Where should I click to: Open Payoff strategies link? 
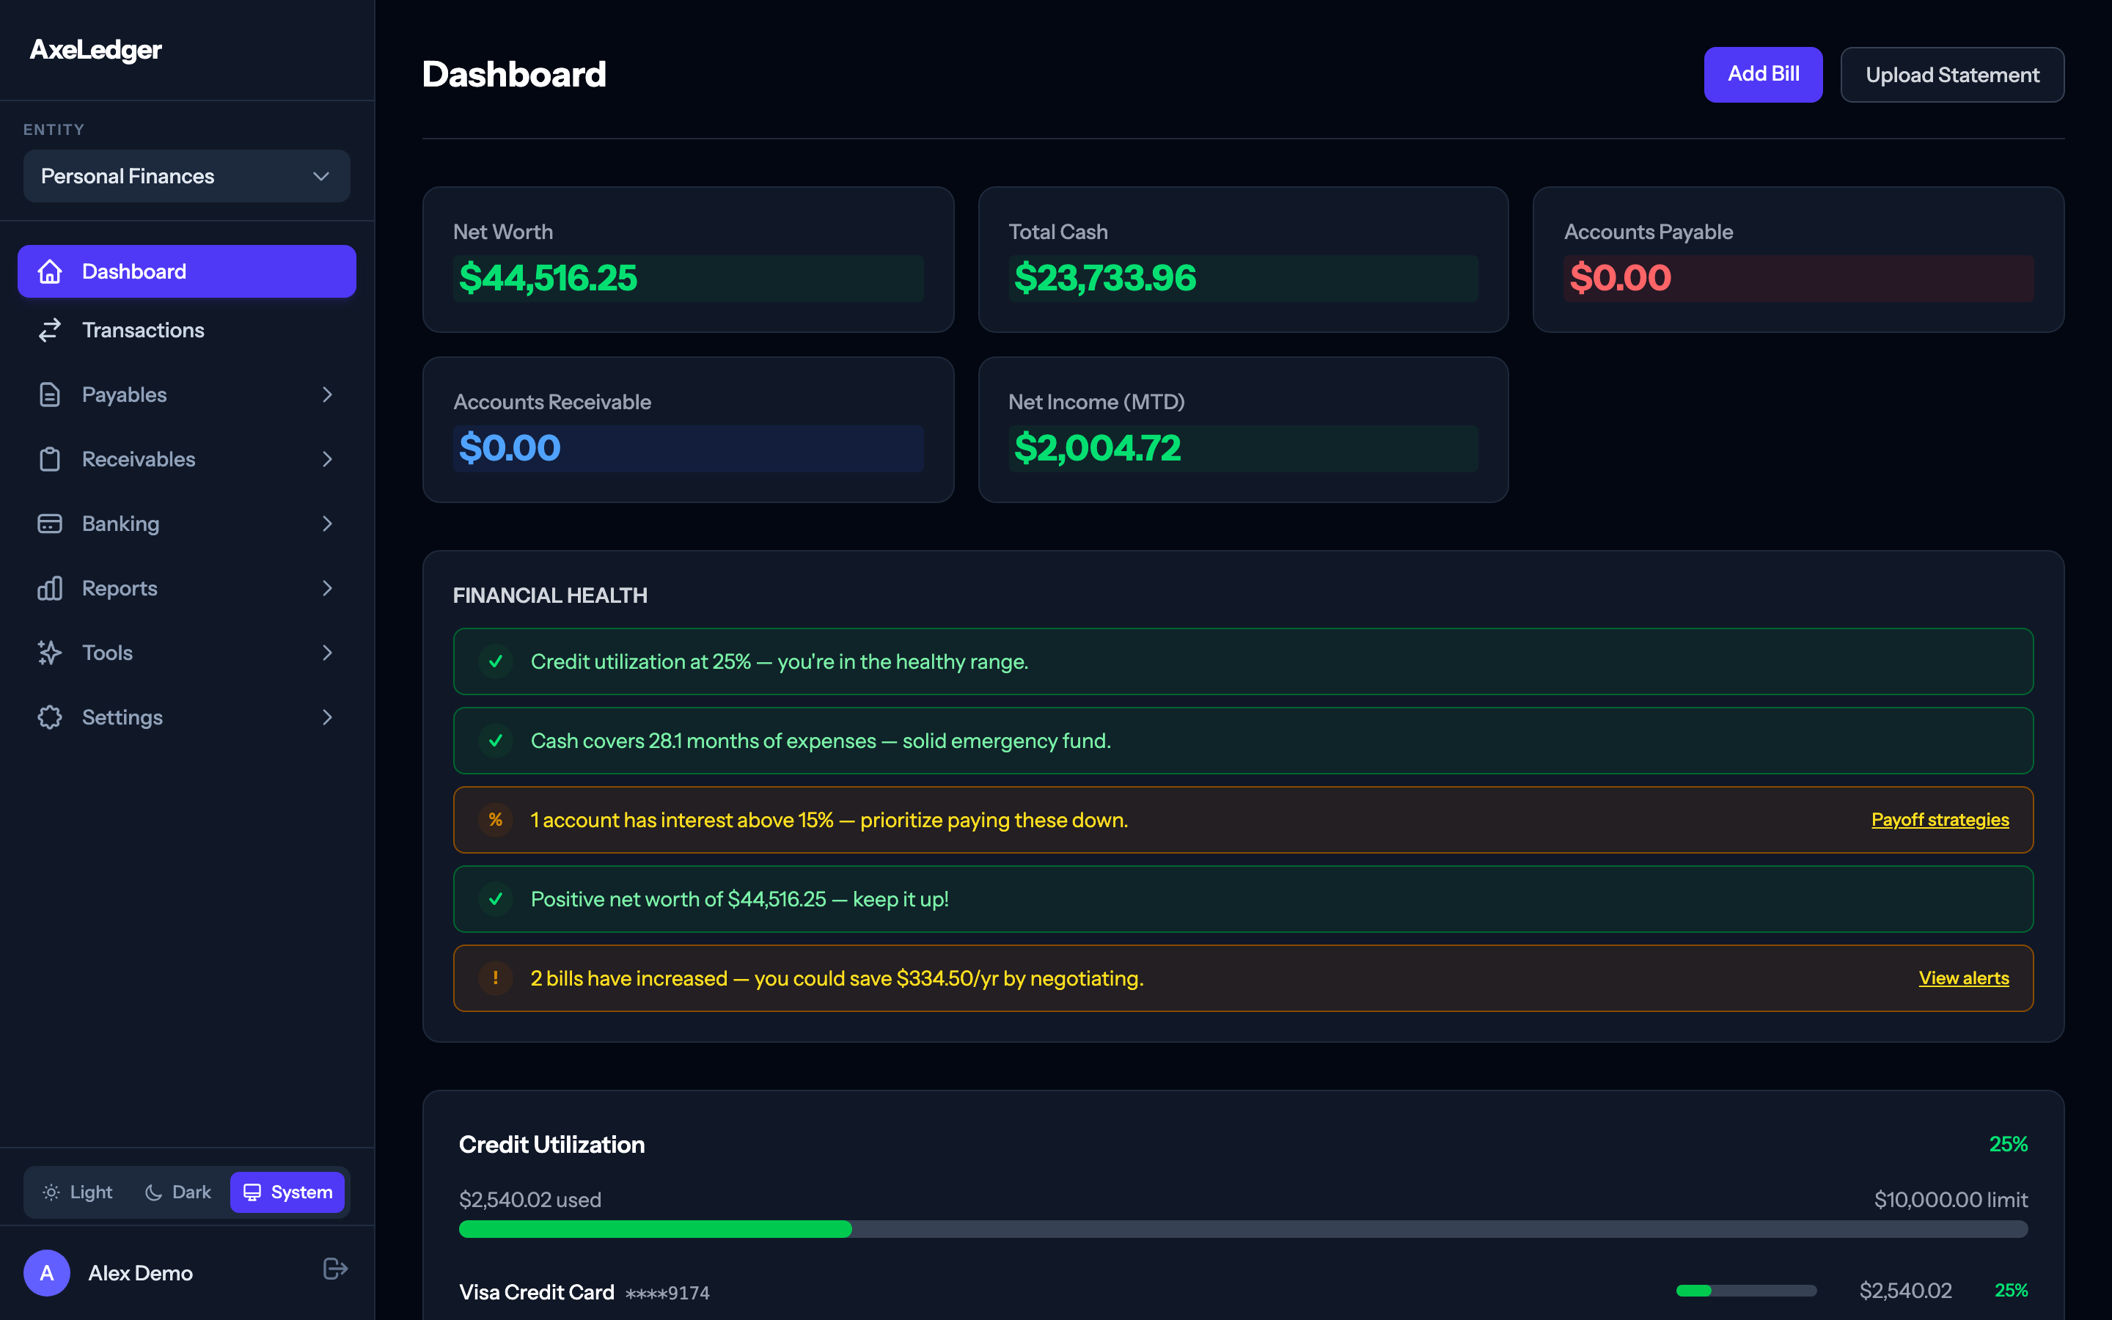click(1940, 819)
